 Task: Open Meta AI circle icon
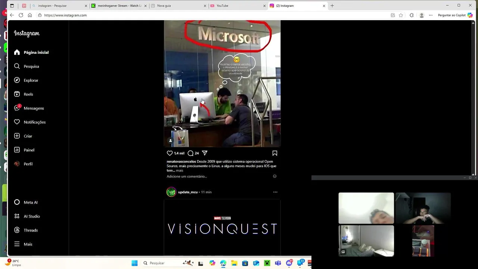17,202
